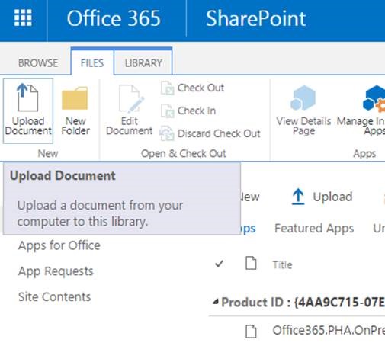Screen dimensions: 385x362
Task: Click the Upload button above the list
Action: pos(322,197)
